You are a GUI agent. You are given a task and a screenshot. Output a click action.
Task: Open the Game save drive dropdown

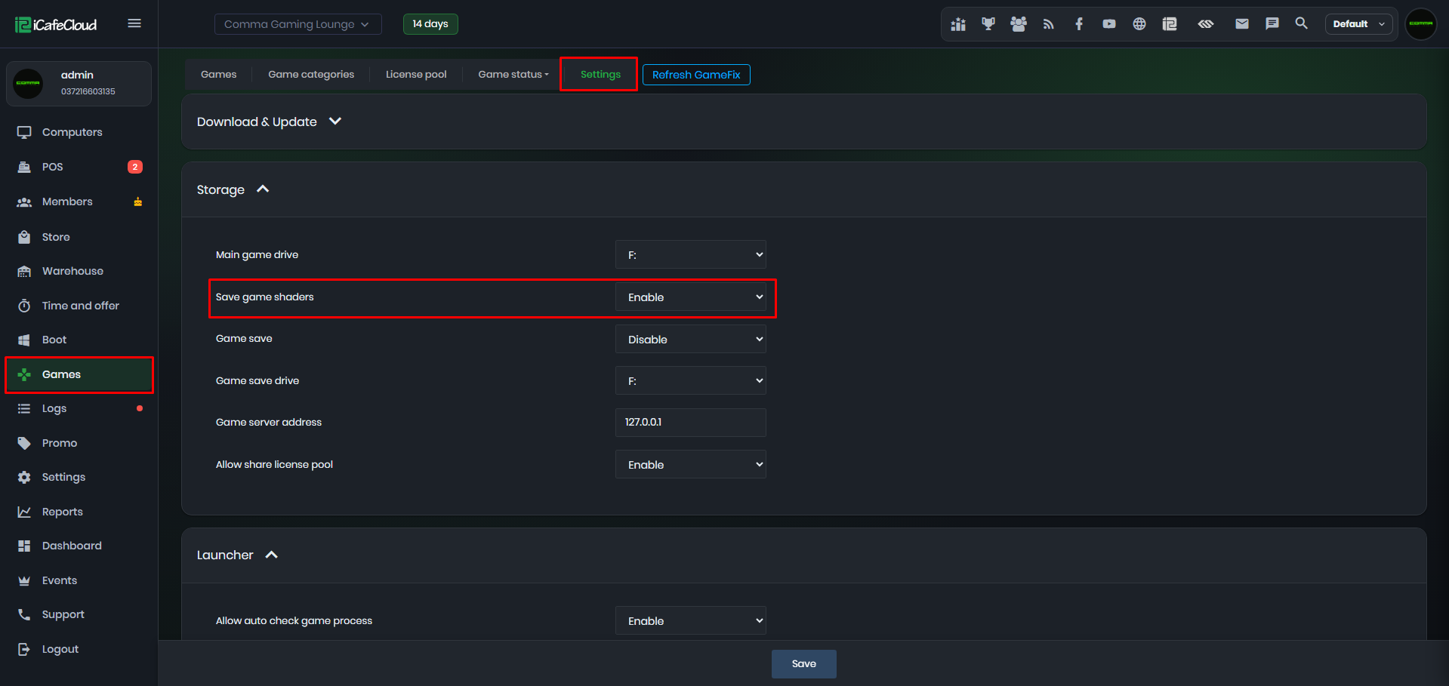pos(691,380)
